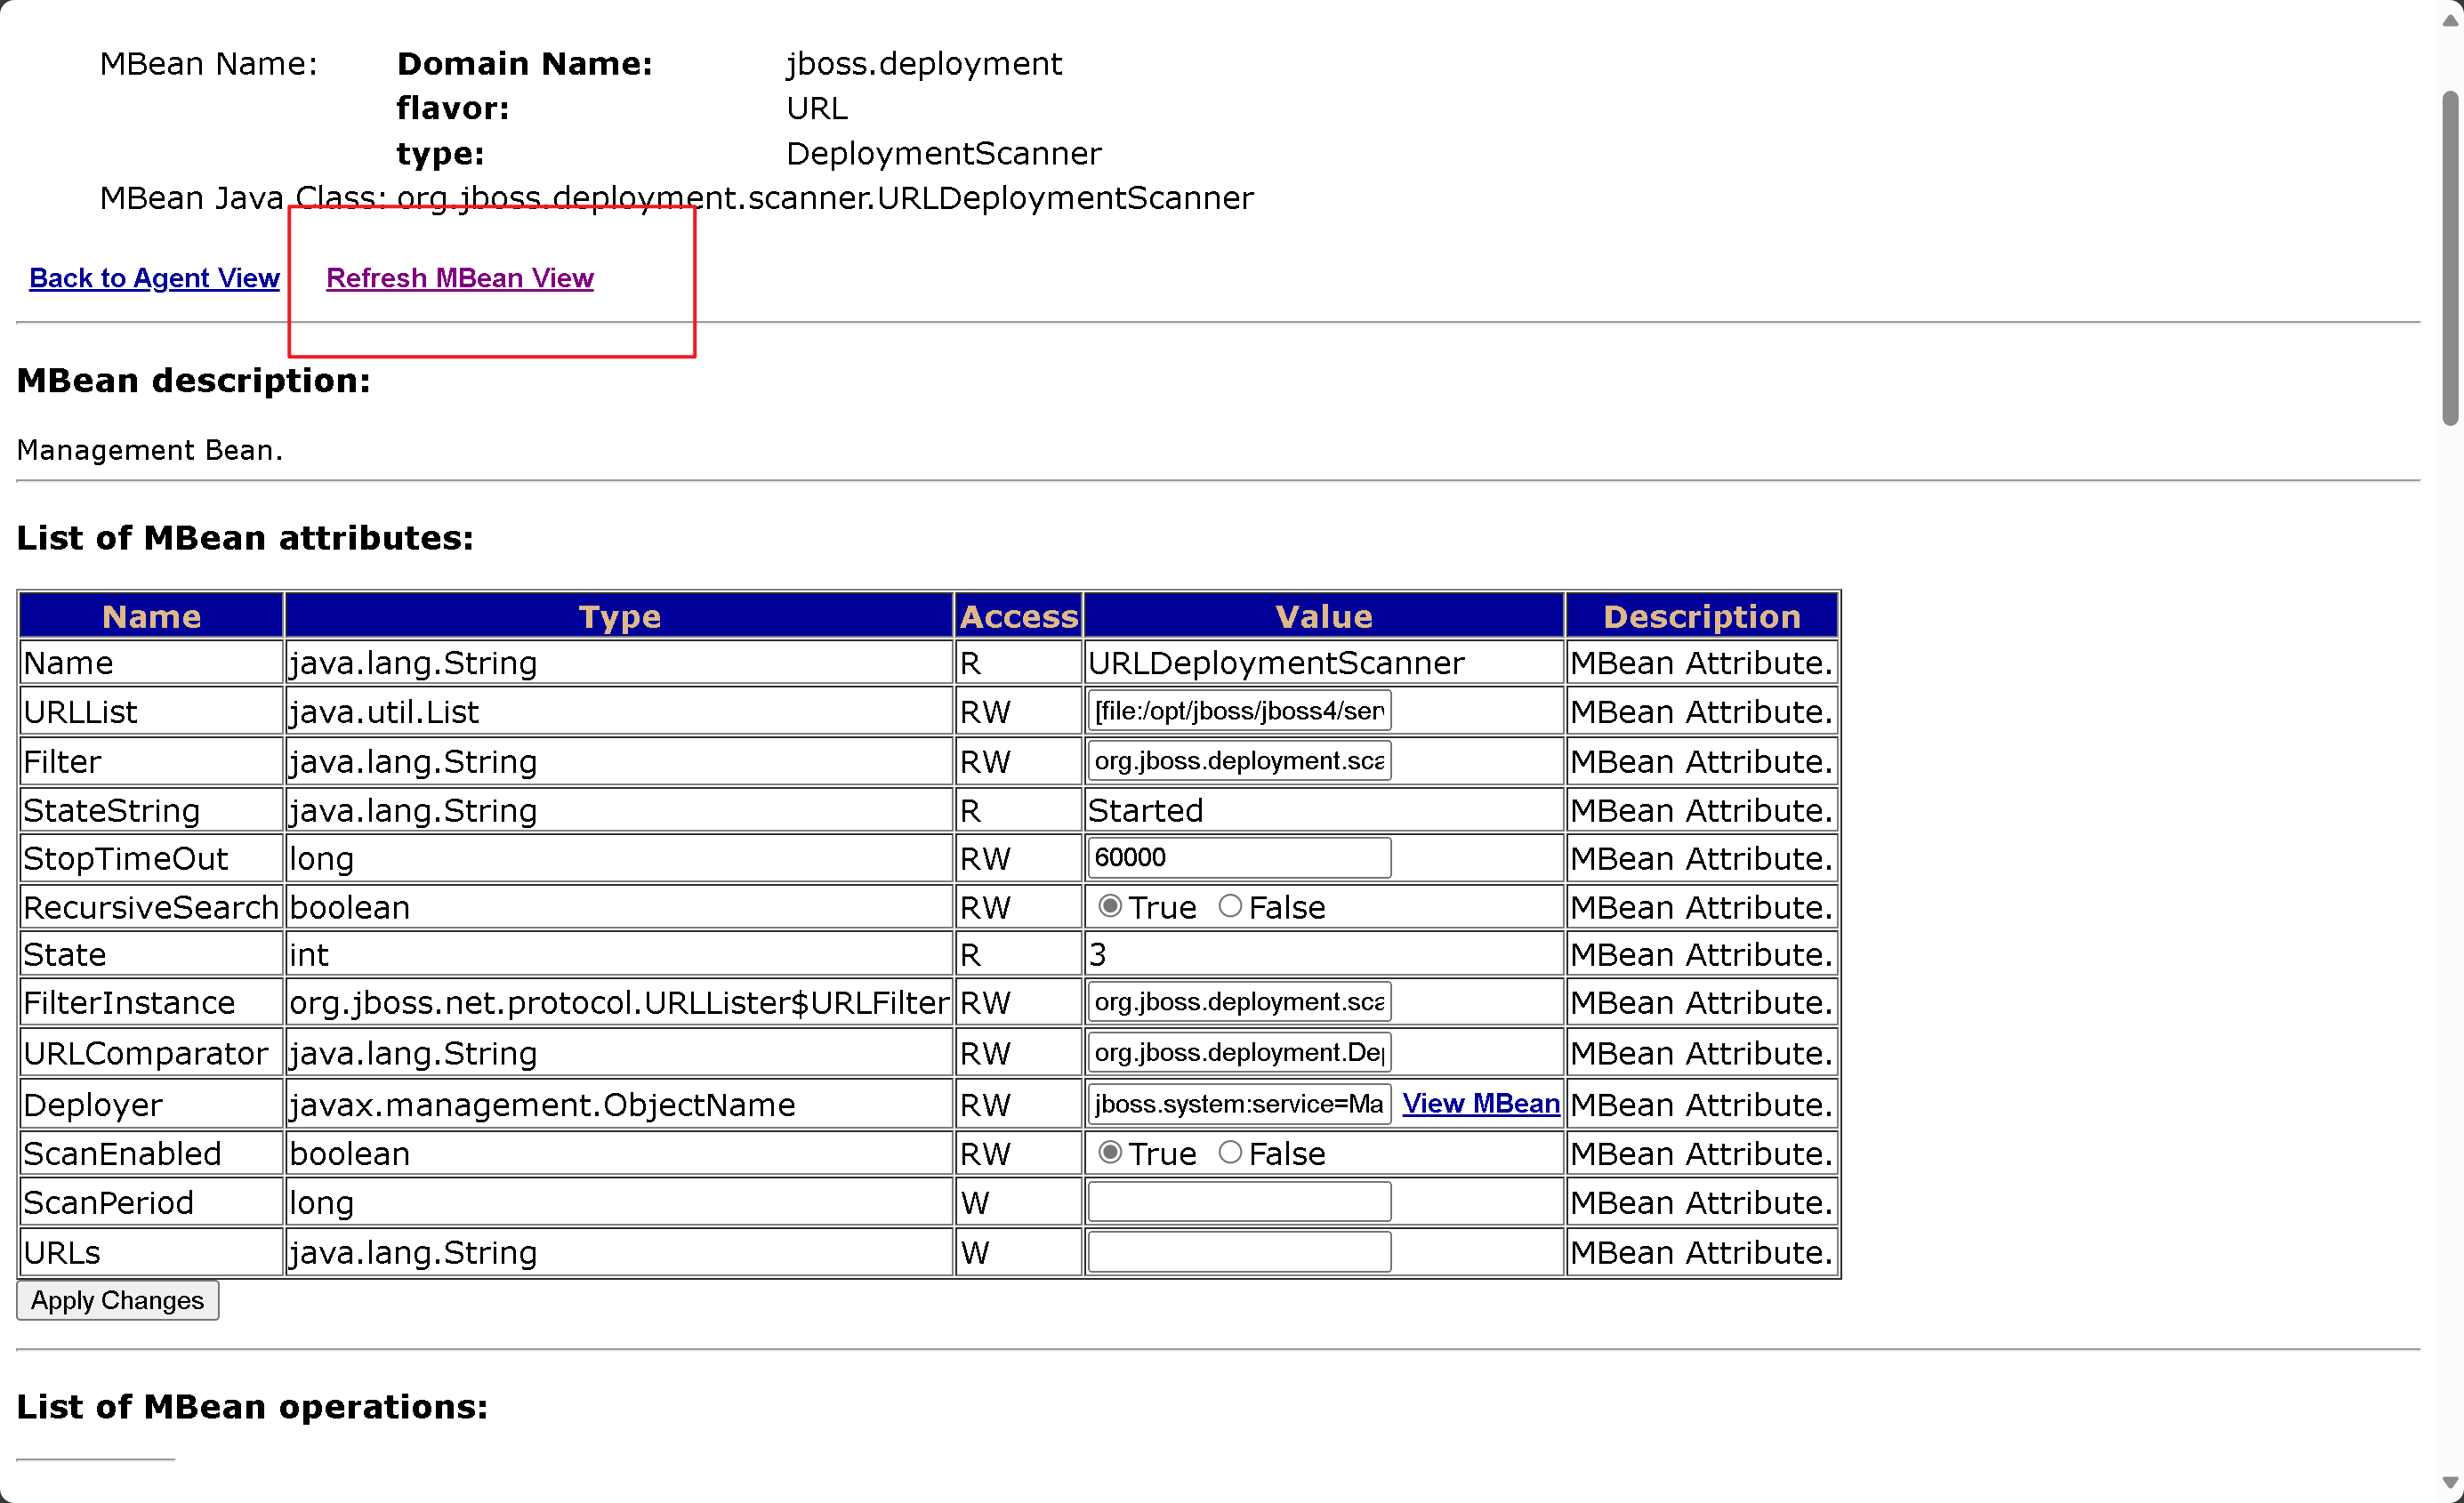The image size is (2464, 1503).
Task: Click the FilterInstance value field
Action: click(1238, 1002)
